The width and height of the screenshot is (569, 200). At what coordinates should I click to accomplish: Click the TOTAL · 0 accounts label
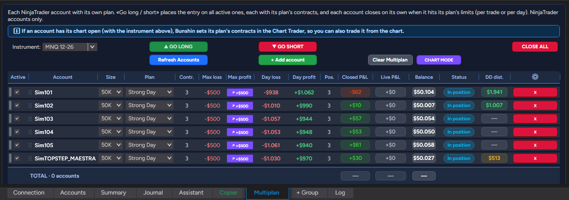pos(54,176)
